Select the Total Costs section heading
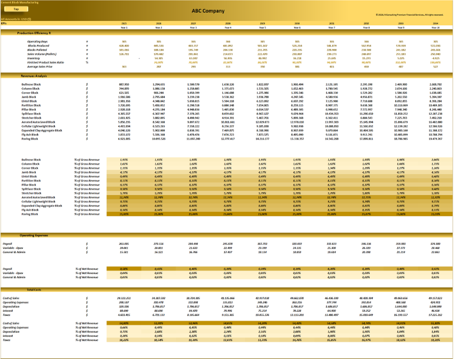The width and height of the screenshot is (455, 359). tap(34, 290)
